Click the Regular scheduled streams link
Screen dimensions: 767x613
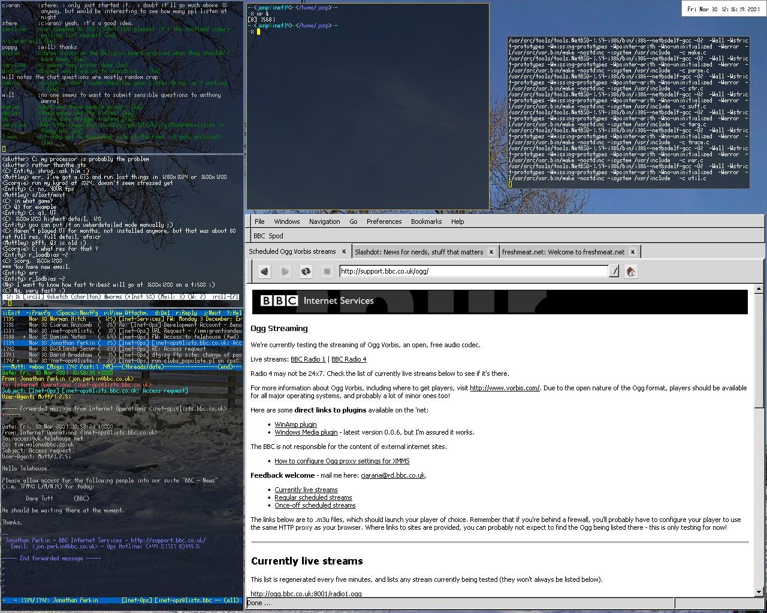(x=313, y=497)
